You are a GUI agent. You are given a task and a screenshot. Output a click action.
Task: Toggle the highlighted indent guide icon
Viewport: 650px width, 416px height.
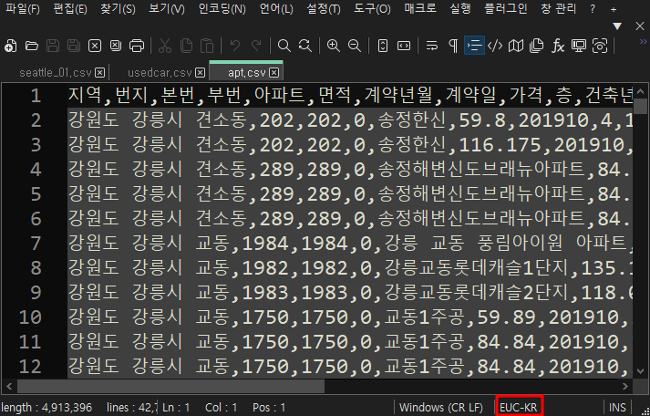coord(474,46)
